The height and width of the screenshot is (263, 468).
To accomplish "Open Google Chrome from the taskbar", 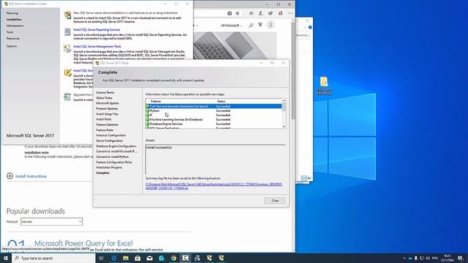I will click(173, 258).
